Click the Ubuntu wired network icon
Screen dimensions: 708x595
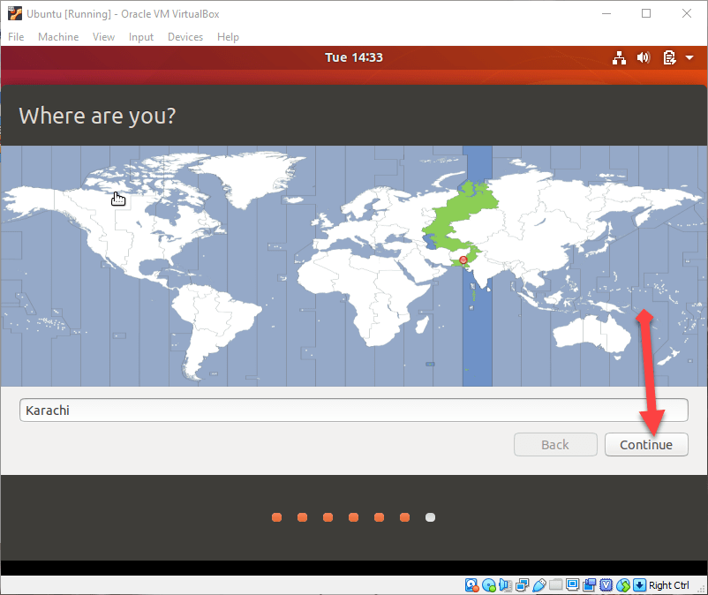click(x=619, y=58)
